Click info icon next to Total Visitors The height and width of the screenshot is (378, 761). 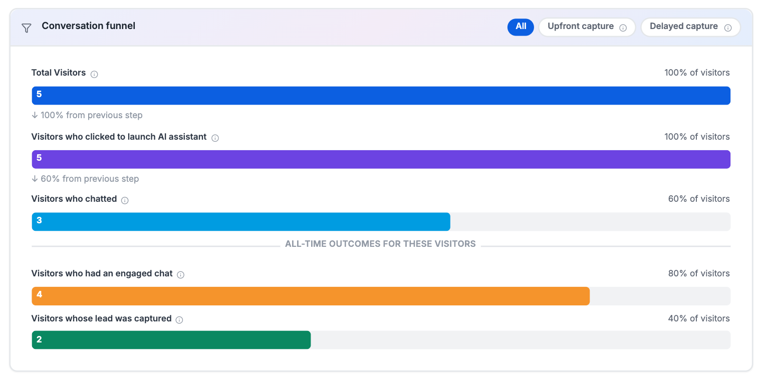click(x=94, y=74)
